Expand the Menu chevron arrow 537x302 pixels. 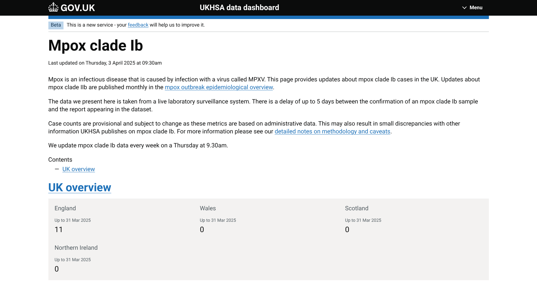464,8
